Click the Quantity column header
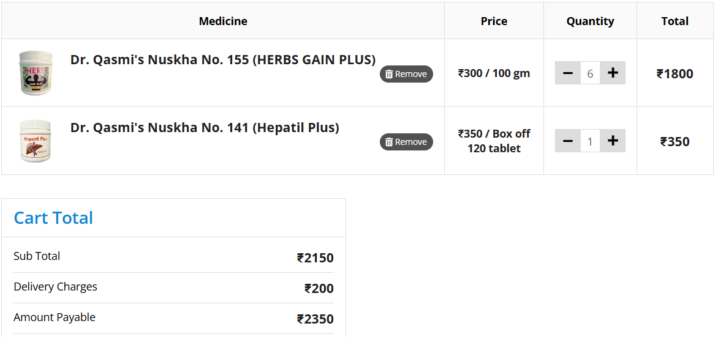Image resolution: width=718 pixels, height=337 pixels. (590, 21)
